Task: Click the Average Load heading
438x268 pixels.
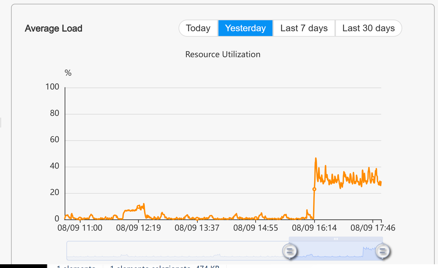Action: [53, 28]
